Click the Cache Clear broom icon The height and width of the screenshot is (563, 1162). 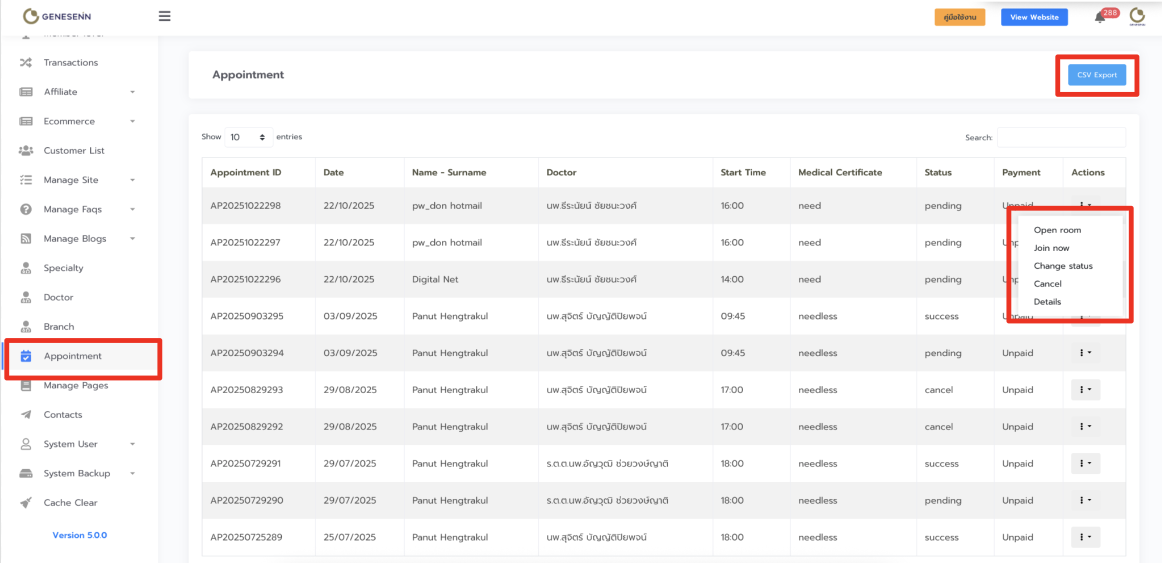point(26,502)
